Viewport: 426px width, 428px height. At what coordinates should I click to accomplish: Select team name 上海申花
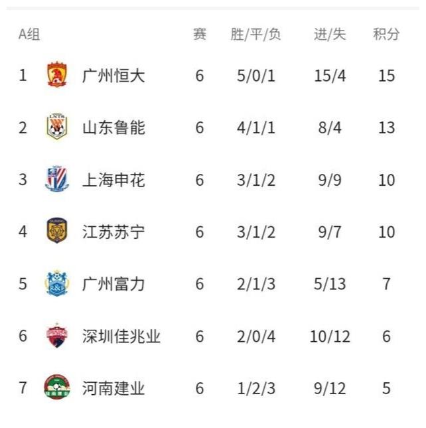tap(113, 180)
